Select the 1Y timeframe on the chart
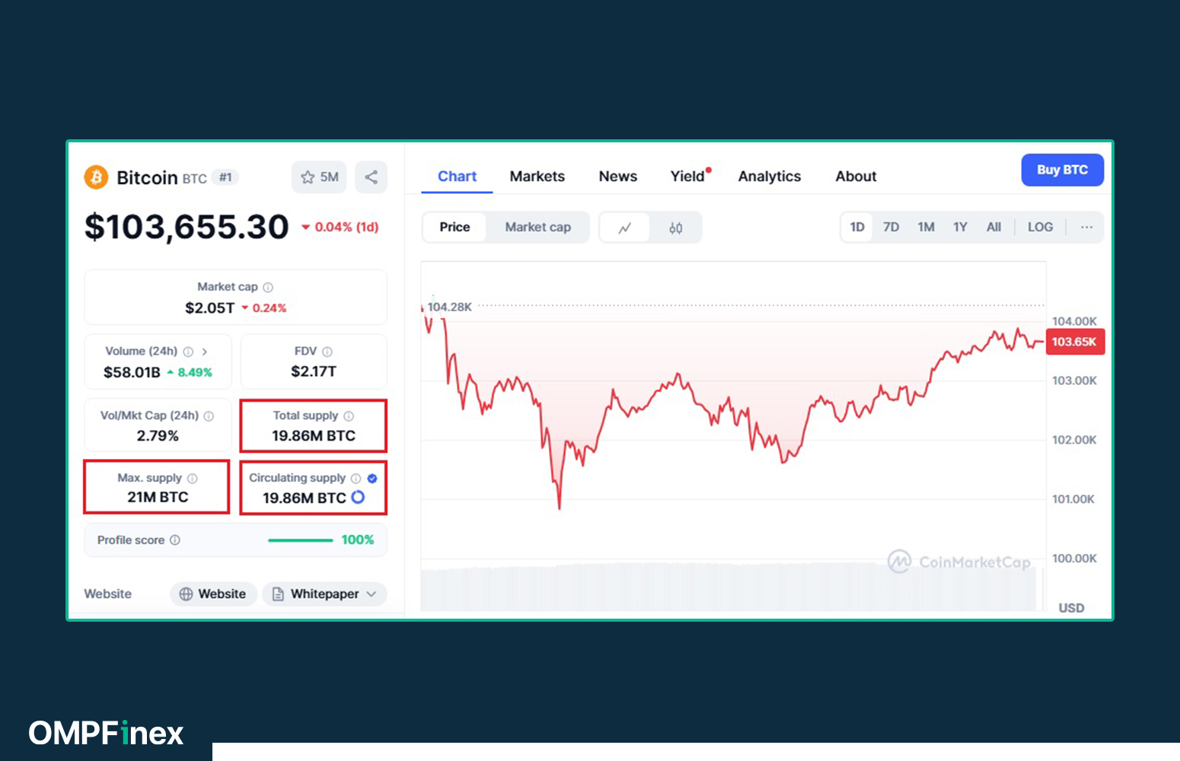 (x=960, y=227)
